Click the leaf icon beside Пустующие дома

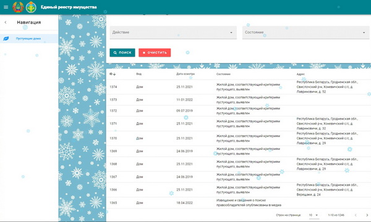[6, 38]
